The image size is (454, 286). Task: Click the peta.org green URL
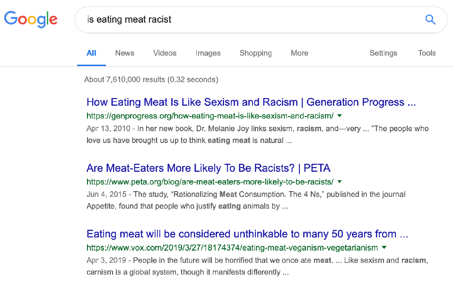(210, 182)
